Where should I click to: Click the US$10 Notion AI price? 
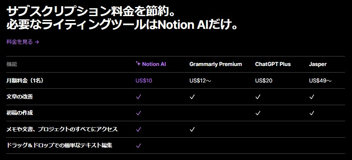pos(144,81)
